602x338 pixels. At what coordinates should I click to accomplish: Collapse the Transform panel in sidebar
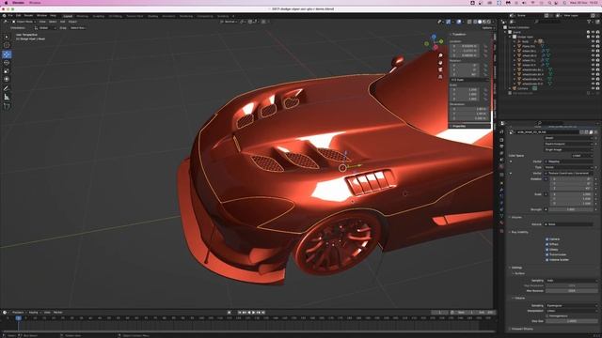[458, 34]
